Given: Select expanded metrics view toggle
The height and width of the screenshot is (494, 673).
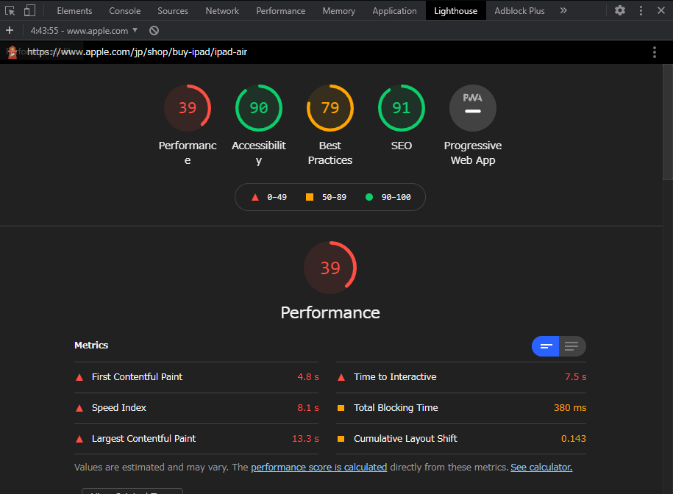Looking at the screenshot, I should [x=572, y=346].
